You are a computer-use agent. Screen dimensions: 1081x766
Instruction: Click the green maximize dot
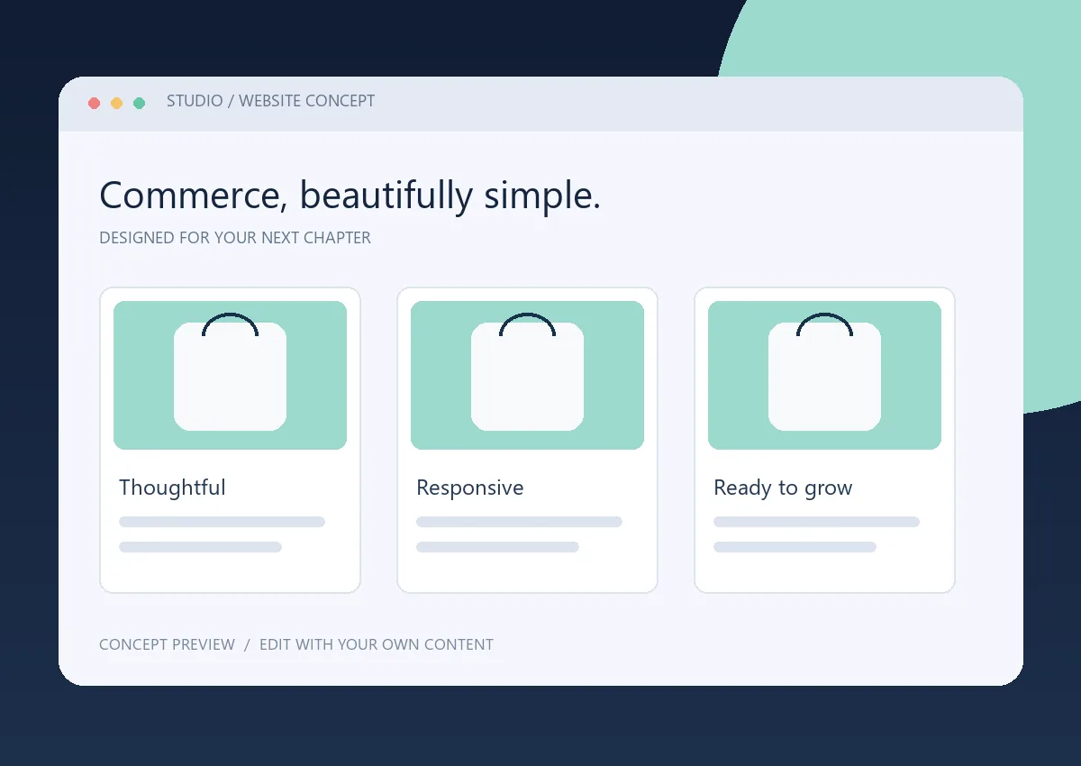139,103
